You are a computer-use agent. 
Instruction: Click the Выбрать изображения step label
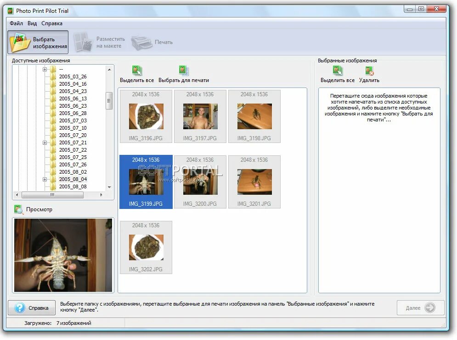[50, 43]
